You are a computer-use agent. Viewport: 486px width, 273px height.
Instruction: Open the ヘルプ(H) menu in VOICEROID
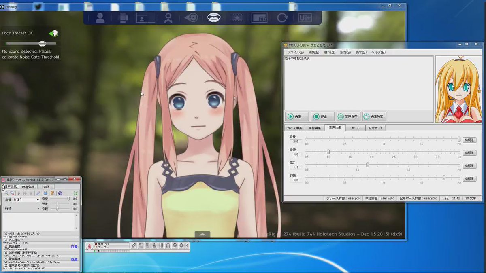click(x=378, y=52)
